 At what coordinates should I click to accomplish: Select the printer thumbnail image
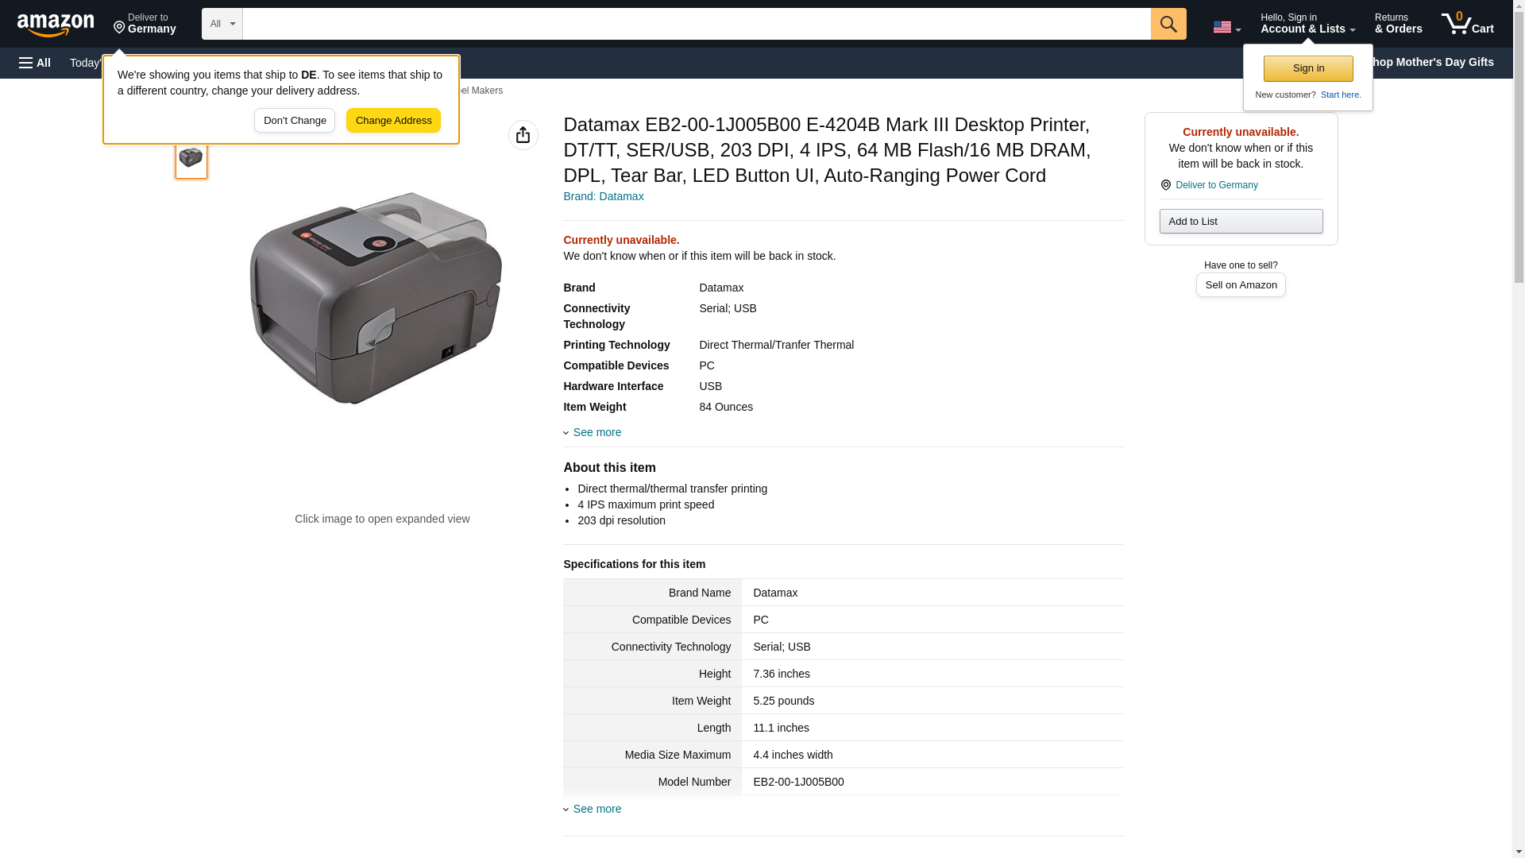(191, 157)
